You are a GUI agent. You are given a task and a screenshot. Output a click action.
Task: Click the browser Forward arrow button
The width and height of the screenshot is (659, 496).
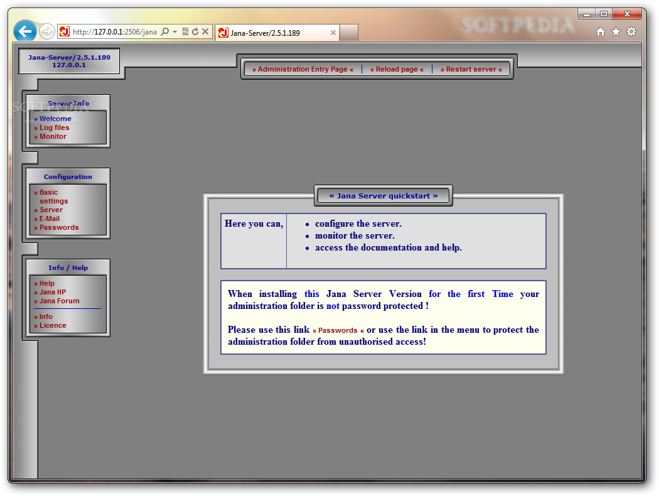[46, 31]
